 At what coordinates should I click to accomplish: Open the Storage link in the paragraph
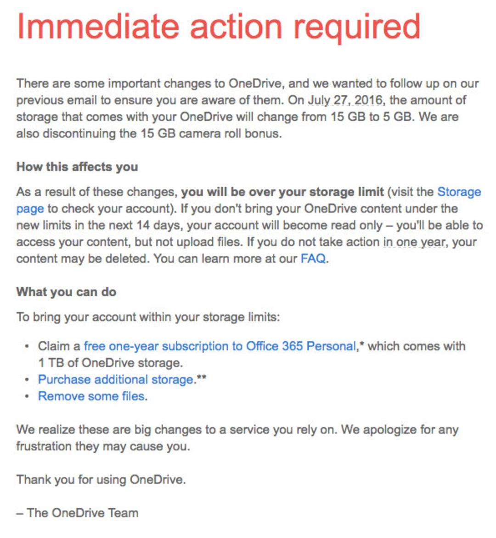coord(459,192)
